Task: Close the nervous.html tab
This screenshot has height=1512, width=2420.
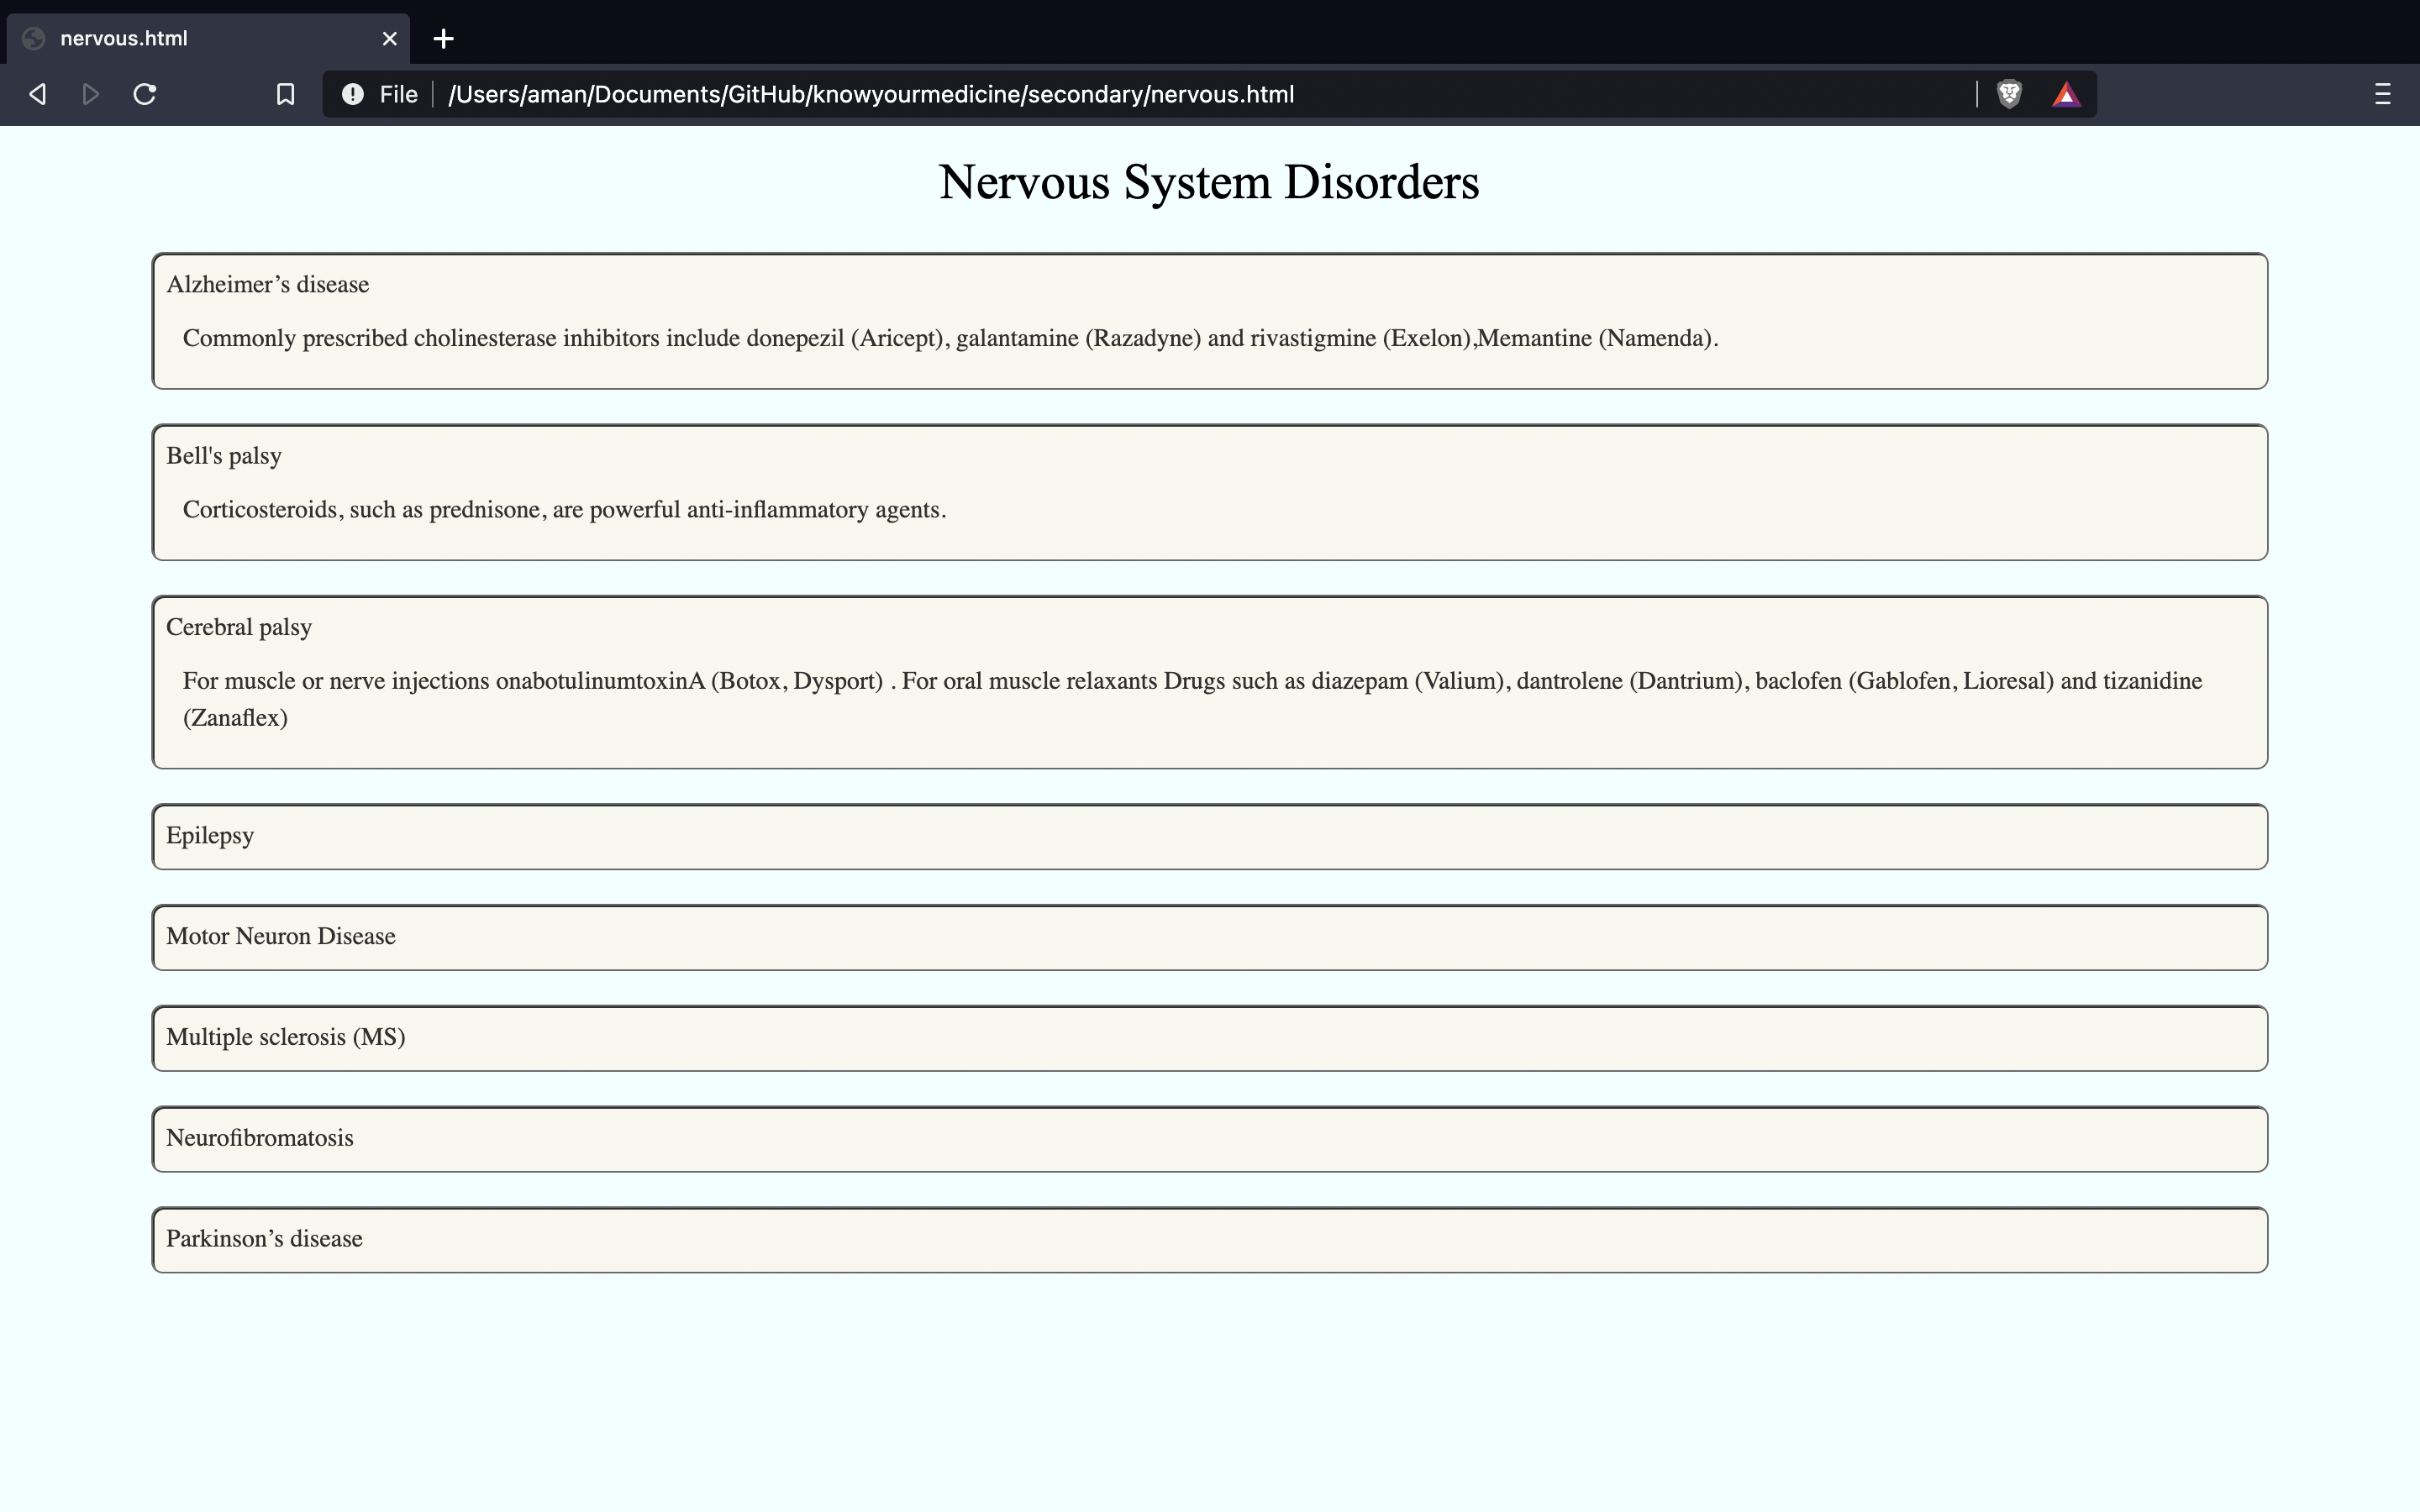Action: point(389,38)
